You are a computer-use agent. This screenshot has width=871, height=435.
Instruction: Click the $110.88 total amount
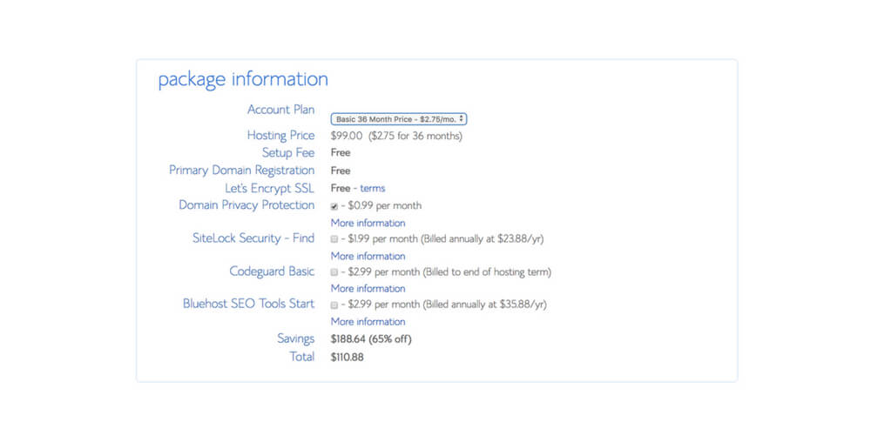point(348,357)
